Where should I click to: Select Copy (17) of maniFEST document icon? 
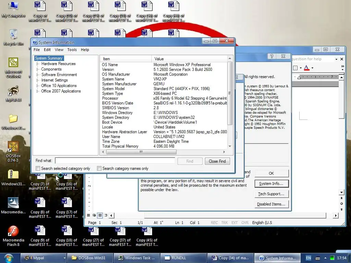(67, 208)
